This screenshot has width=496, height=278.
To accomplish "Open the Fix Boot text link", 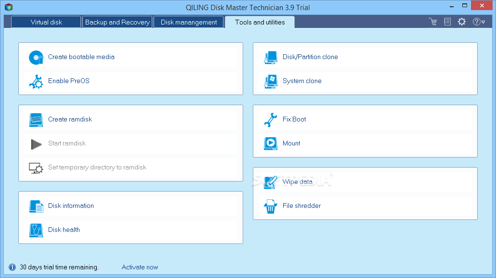I will tap(294, 119).
